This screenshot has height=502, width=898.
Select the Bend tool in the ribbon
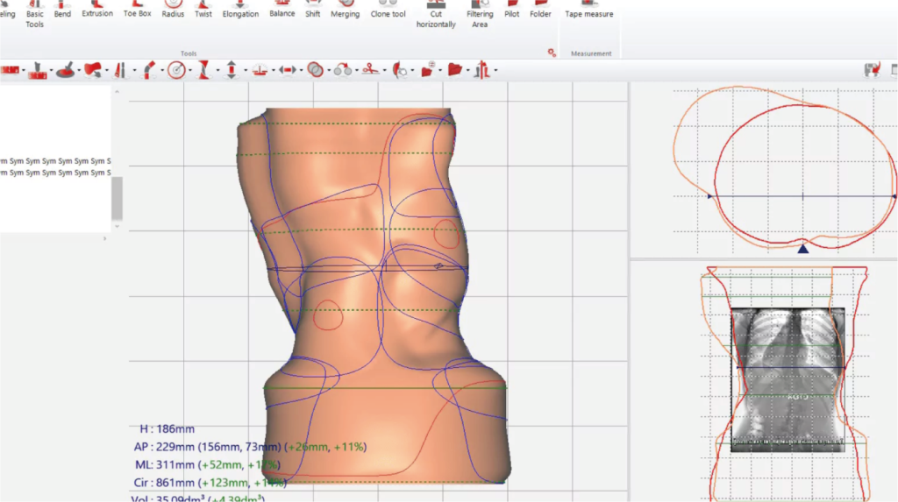62,10
